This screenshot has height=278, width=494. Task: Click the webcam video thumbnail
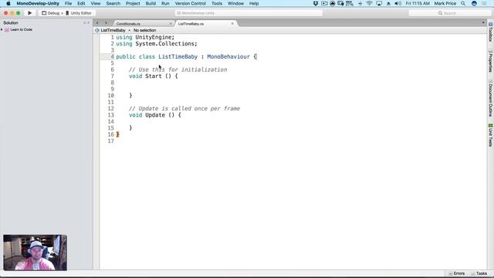coord(35,253)
